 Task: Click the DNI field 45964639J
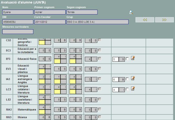coord(18,22)
